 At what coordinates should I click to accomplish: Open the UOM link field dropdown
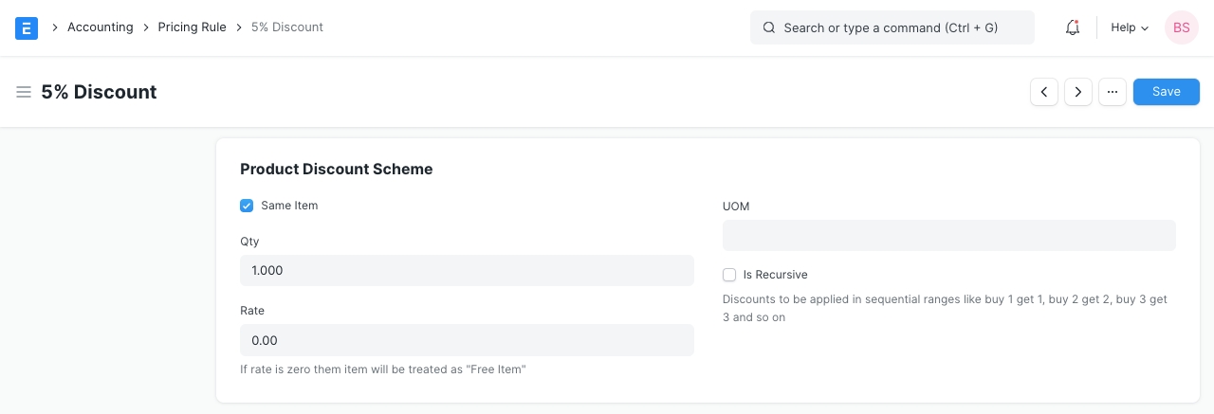click(x=948, y=236)
